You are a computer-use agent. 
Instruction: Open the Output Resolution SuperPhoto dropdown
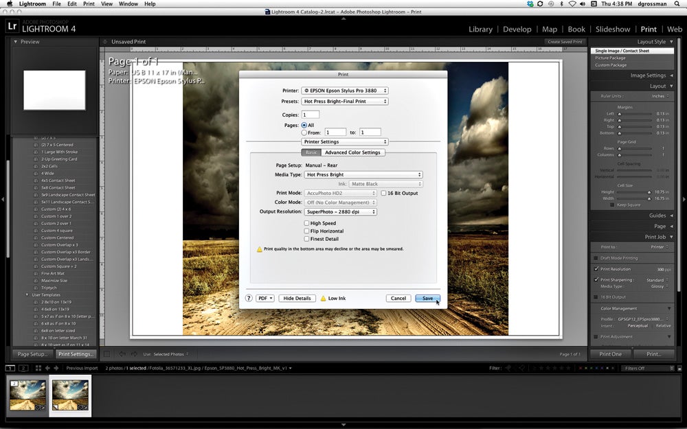(341, 212)
